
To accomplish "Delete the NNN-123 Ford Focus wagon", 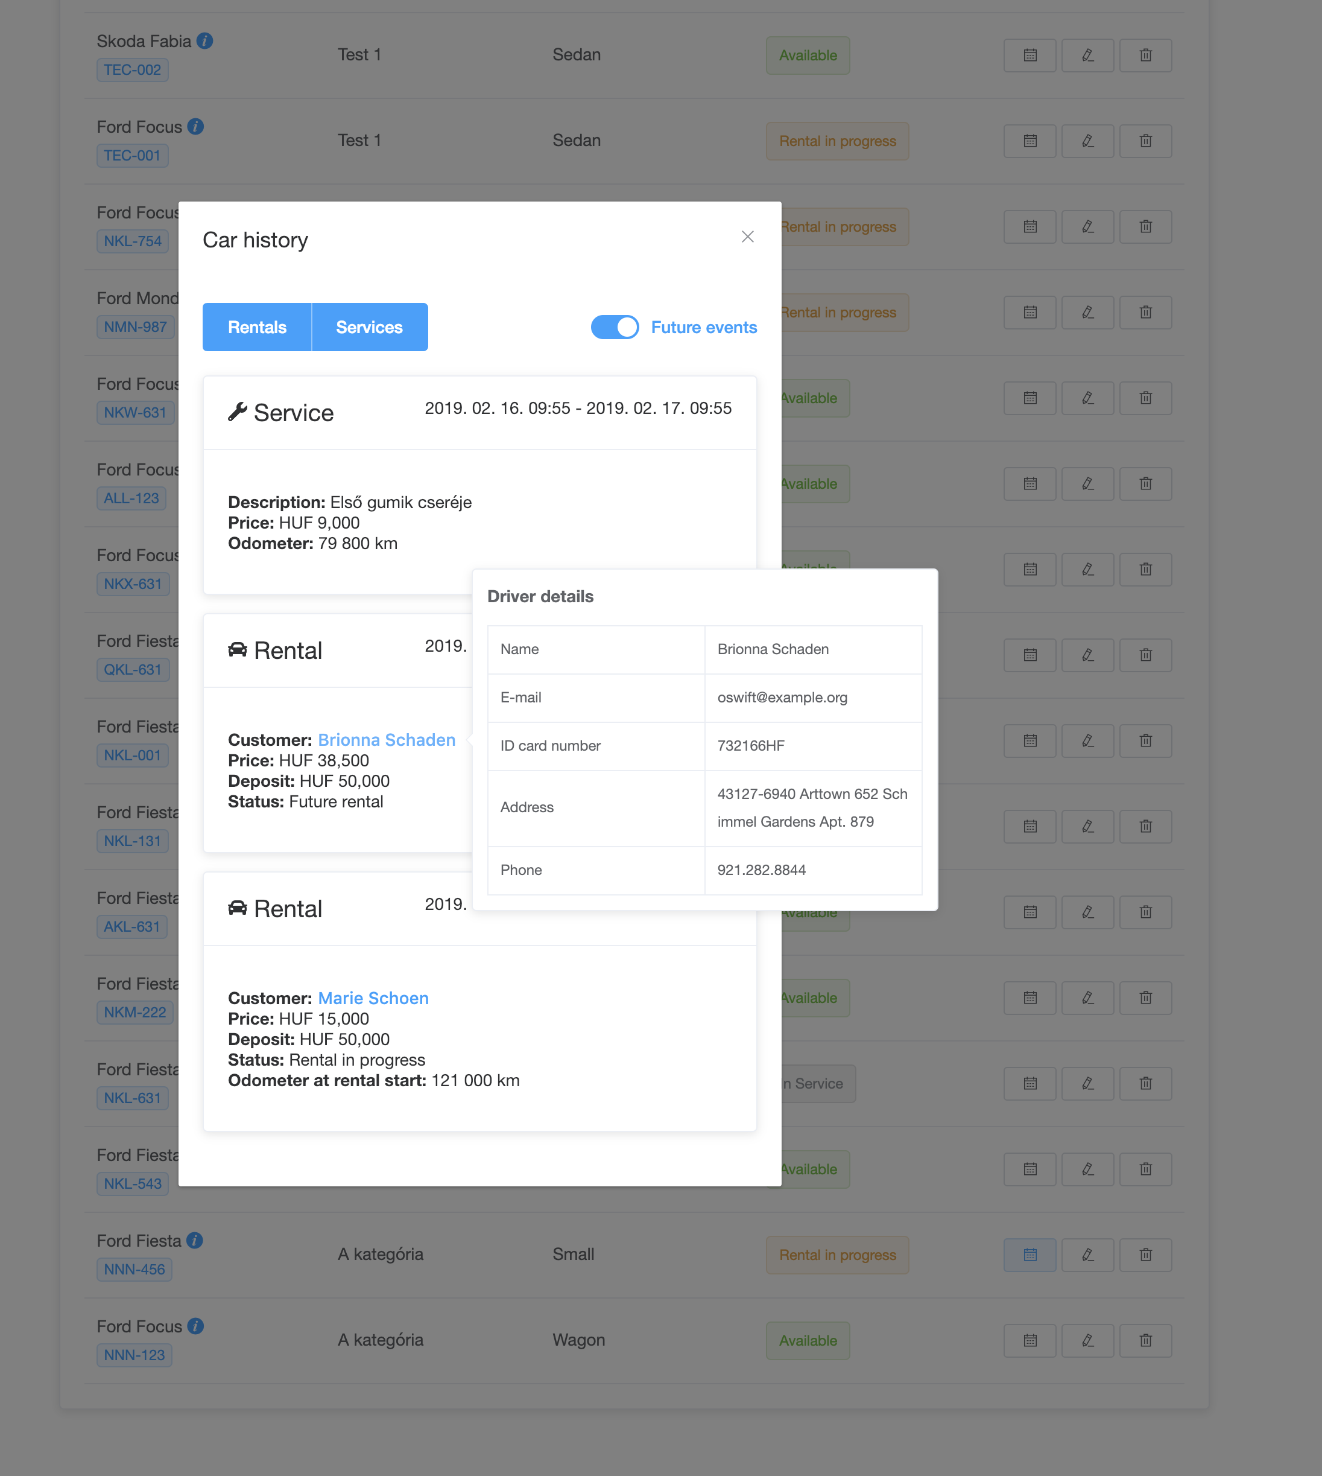I will (x=1145, y=1341).
